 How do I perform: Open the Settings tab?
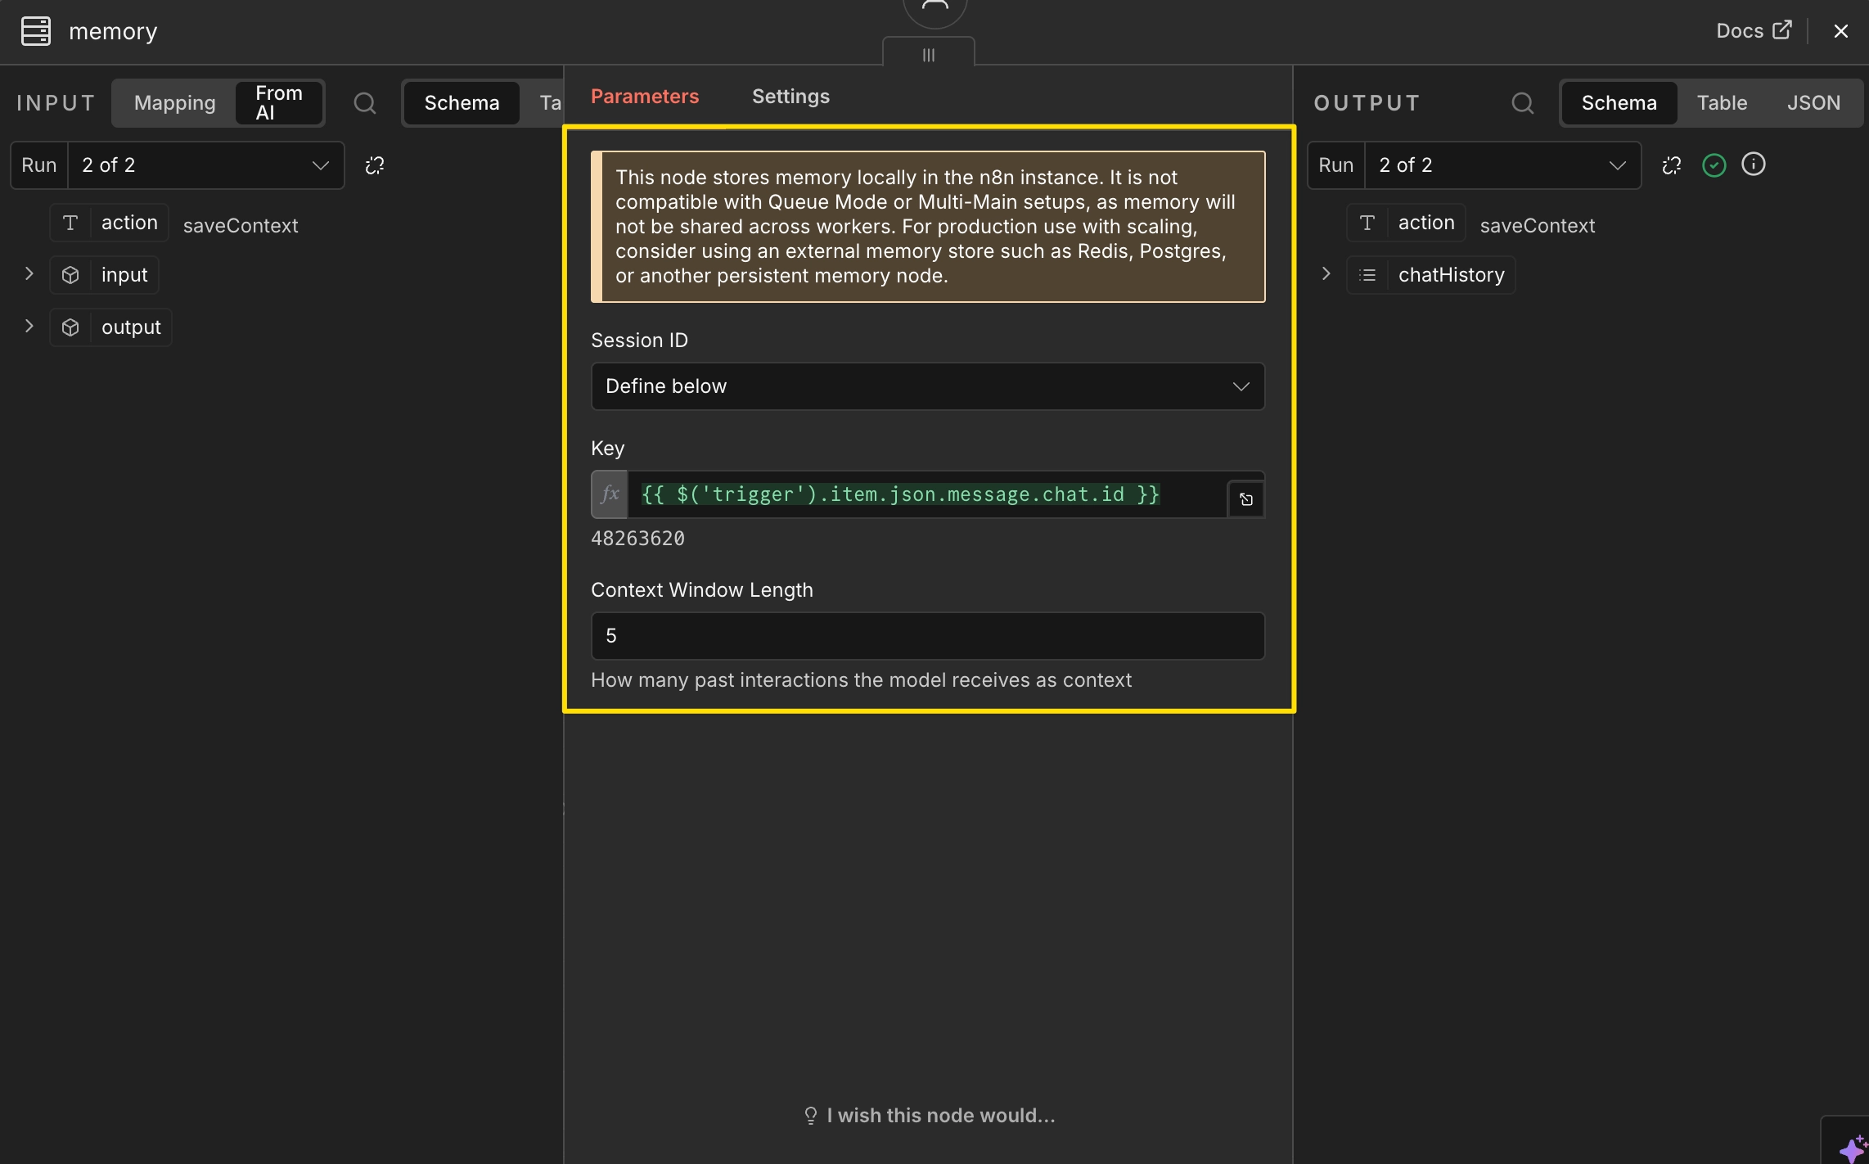pyautogui.click(x=790, y=97)
